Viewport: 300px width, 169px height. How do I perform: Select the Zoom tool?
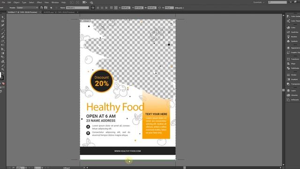(3, 69)
